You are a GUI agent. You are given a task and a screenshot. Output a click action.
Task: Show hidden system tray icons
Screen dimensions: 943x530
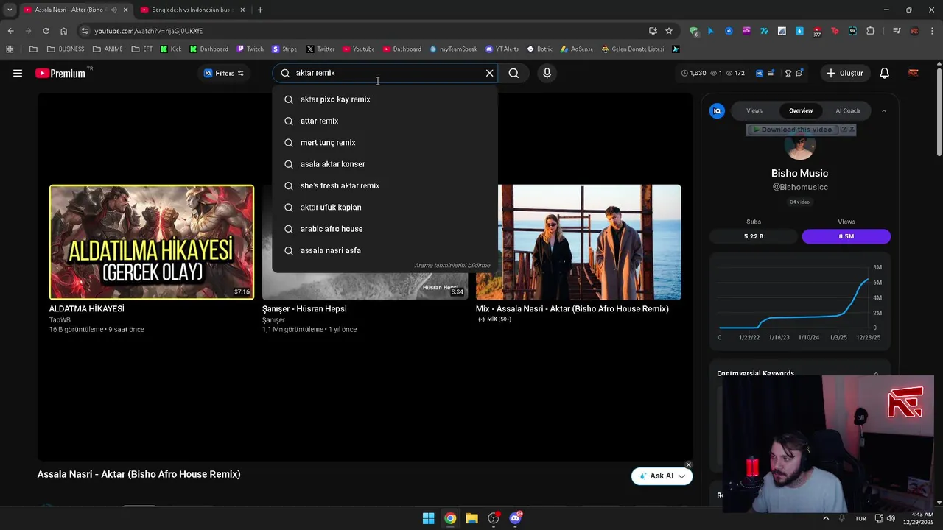826,518
